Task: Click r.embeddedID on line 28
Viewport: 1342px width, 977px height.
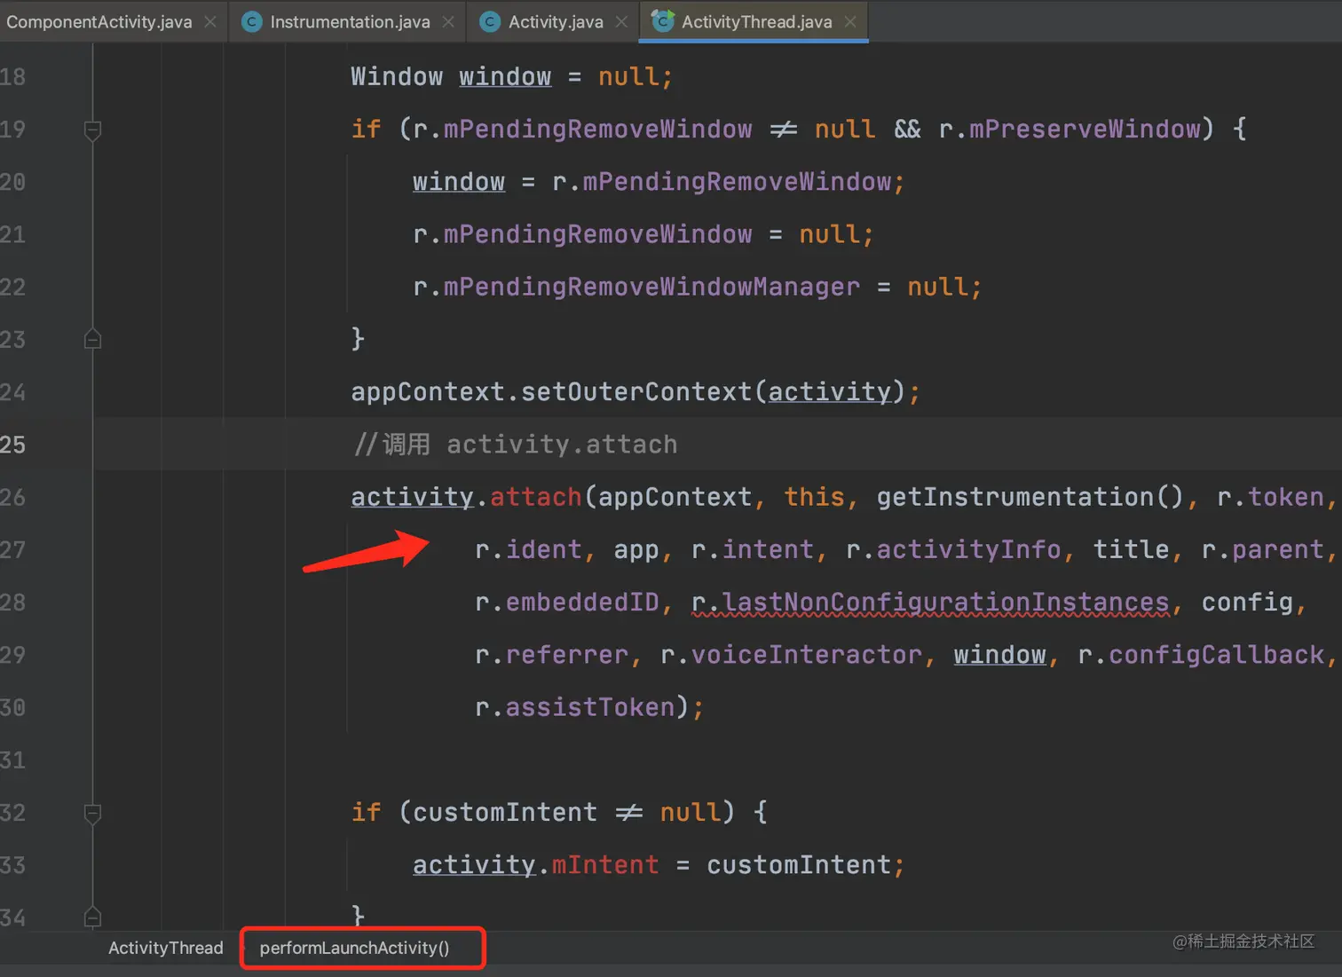Action: 567,603
